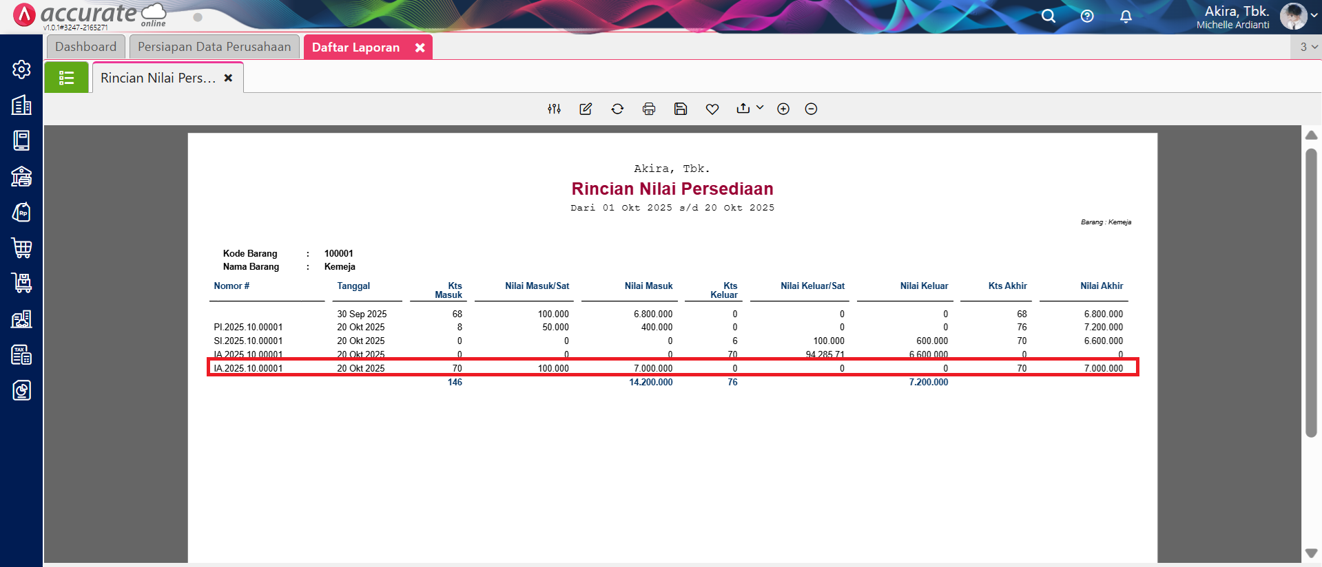Expand the export options dropdown arrow
1322x567 pixels.
[760, 107]
